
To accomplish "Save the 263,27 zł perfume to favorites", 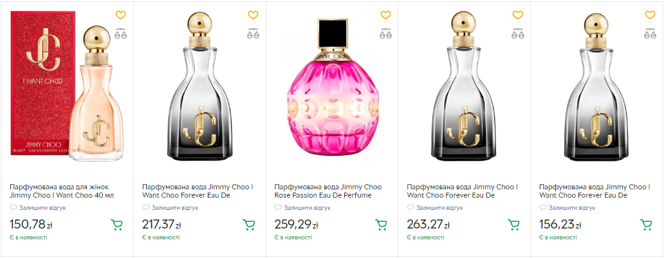I will 518,15.
